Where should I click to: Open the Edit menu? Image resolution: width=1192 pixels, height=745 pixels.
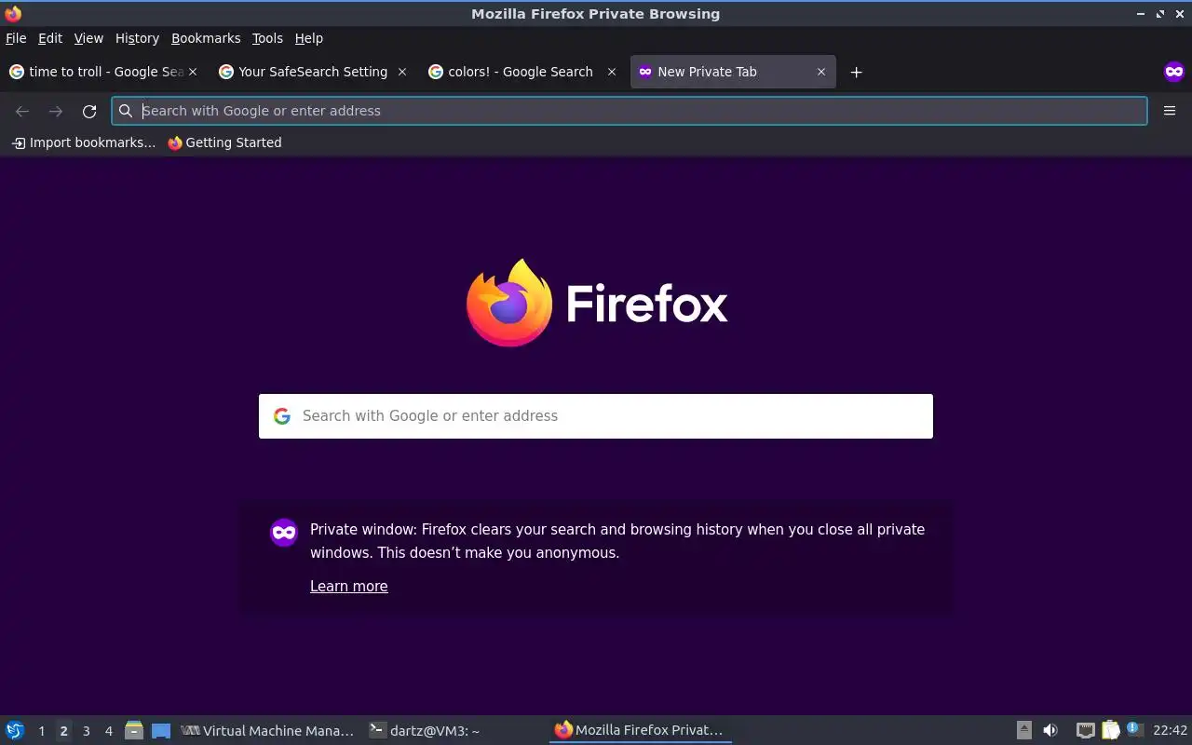pyautogui.click(x=50, y=38)
